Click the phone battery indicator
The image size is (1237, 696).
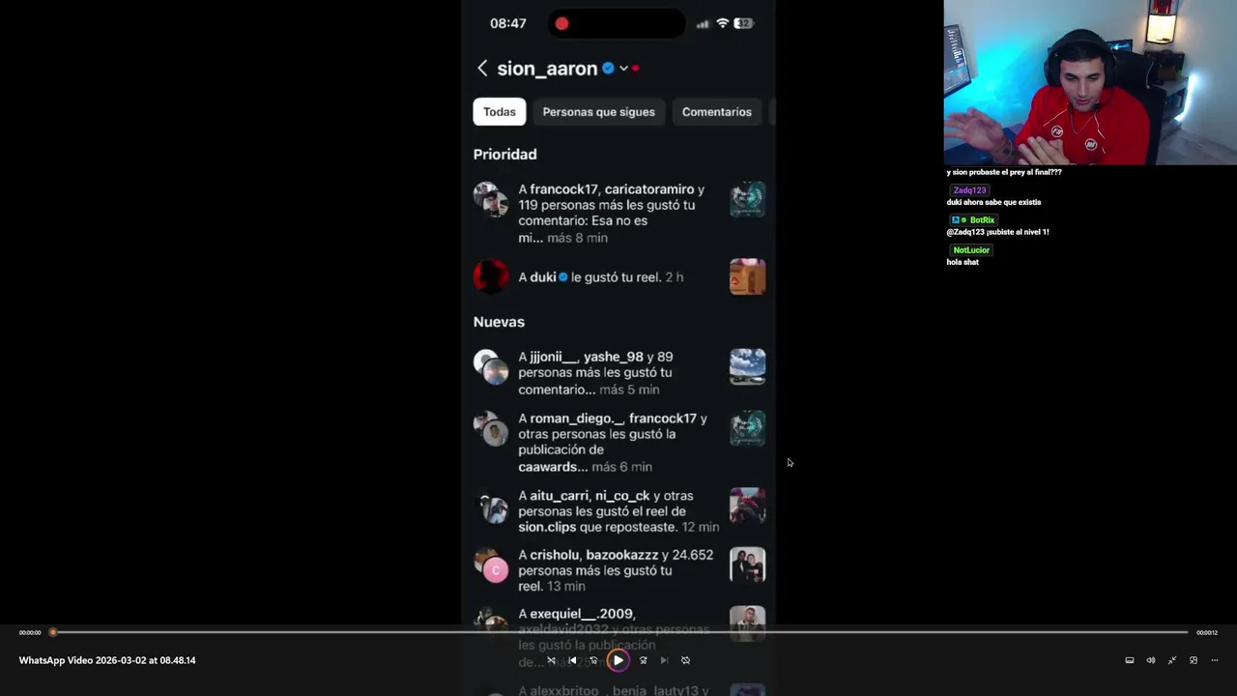(x=743, y=23)
